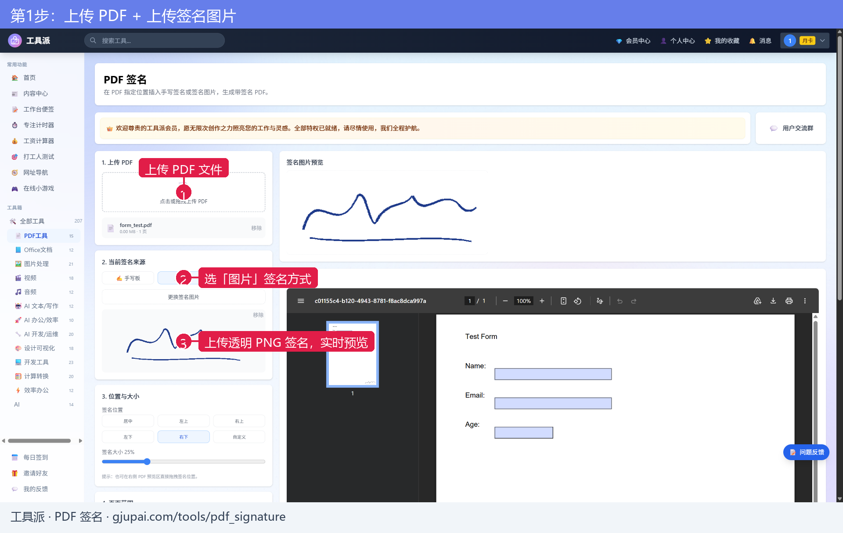Select 效率办公 category
This screenshot has width=843, height=533.
coord(44,390)
